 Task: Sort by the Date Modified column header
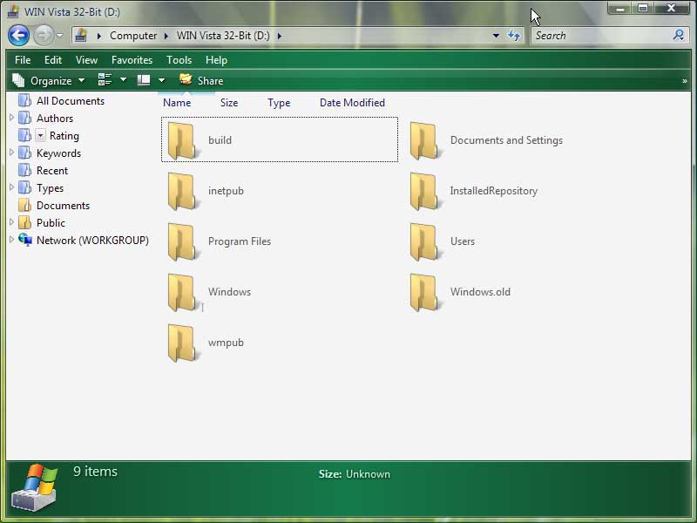(x=352, y=103)
